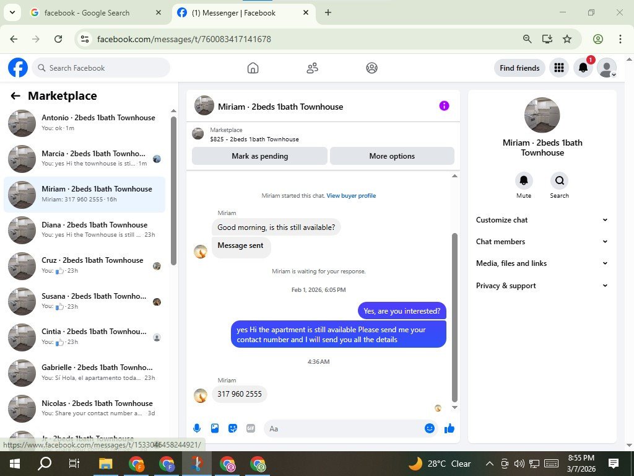Open Cruz's townhouse conversation
This screenshot has width=634, height=476.
tap(85, 265)
